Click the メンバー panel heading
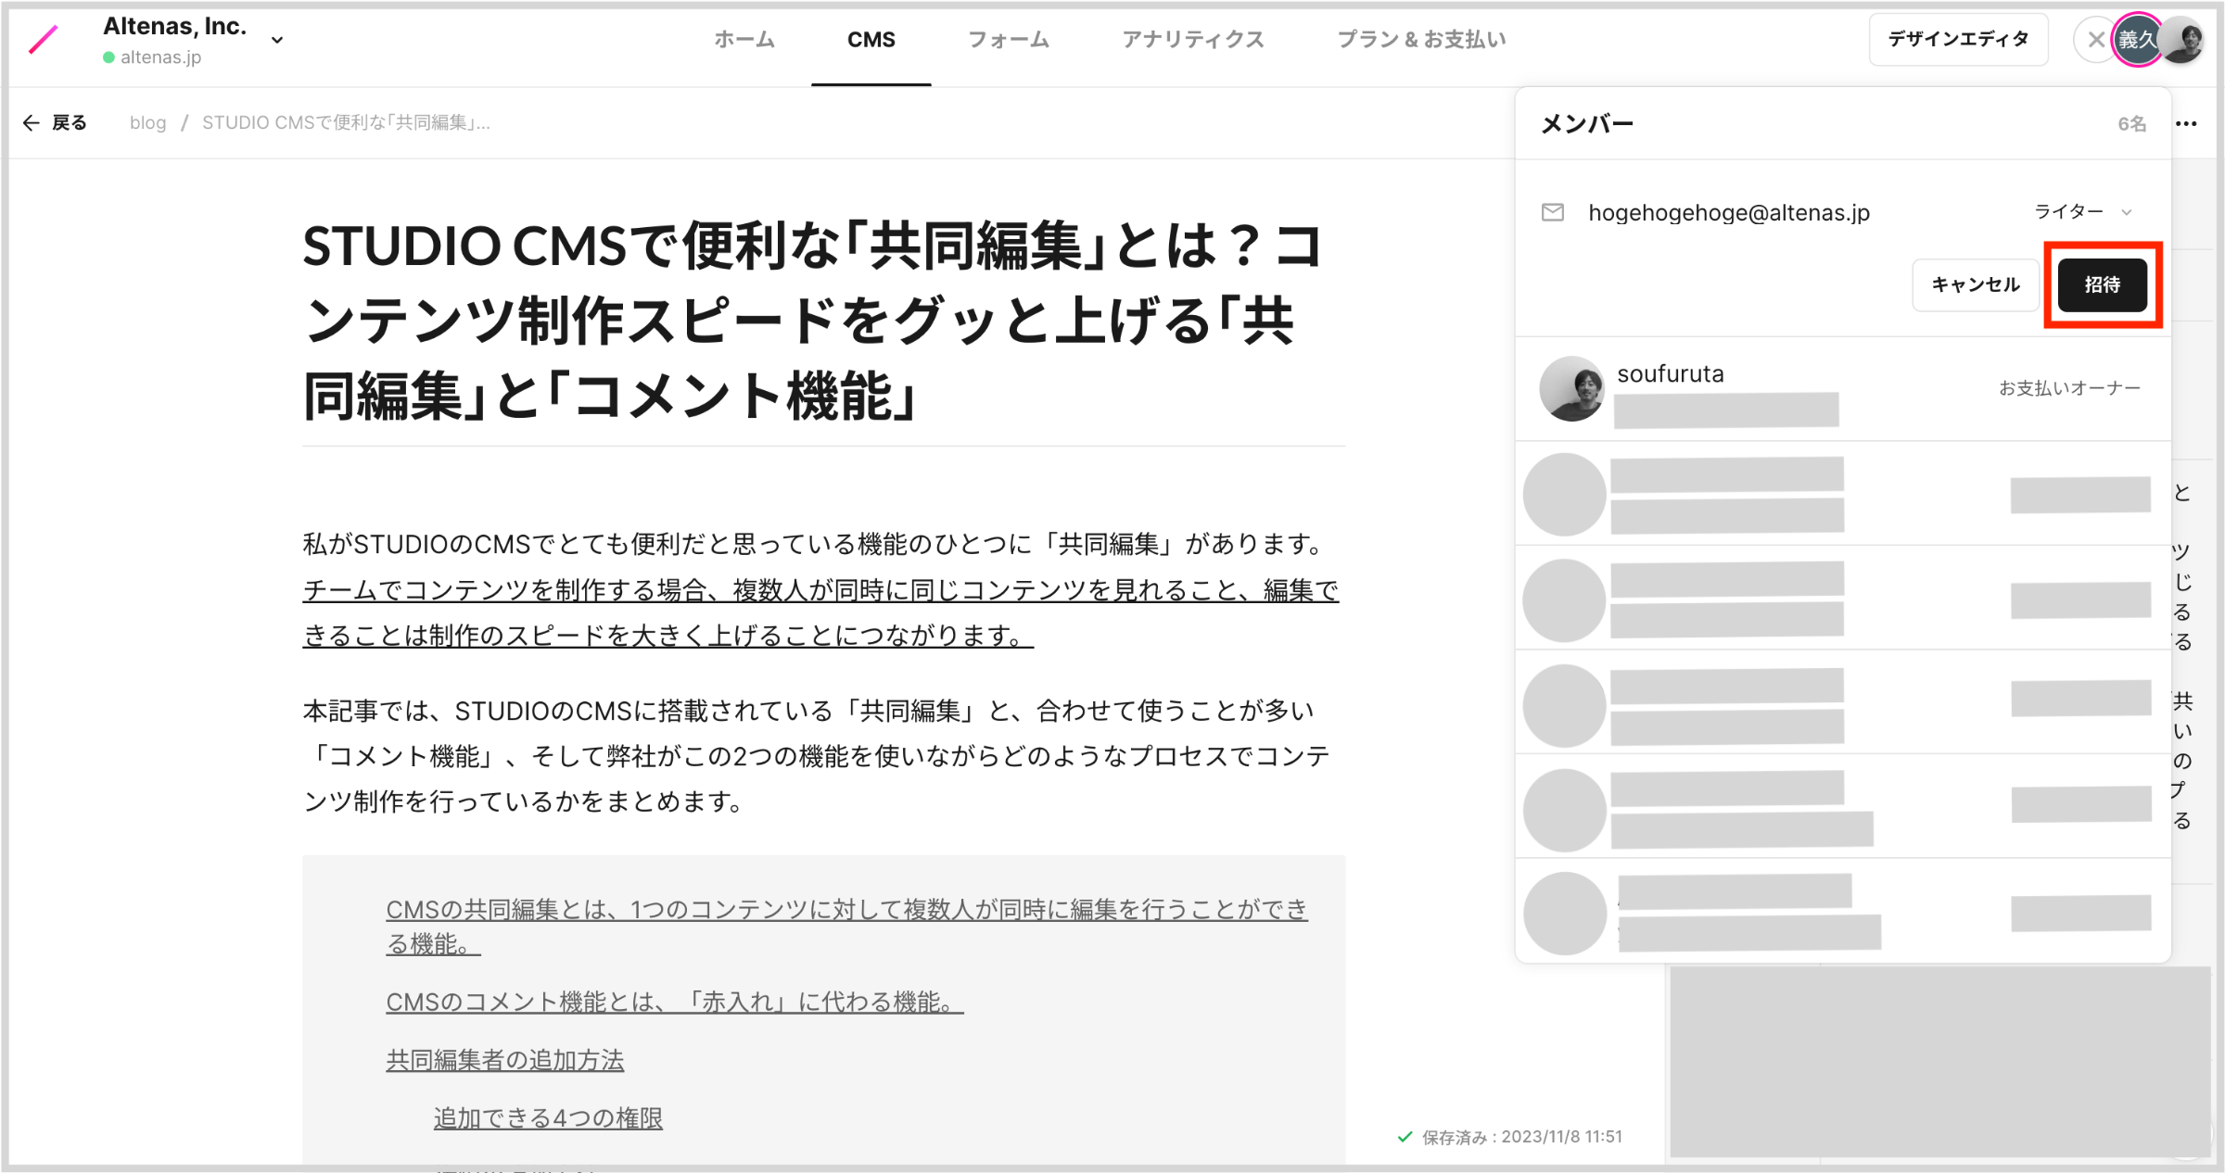This screenshot has height=1173, width=2225. point(1586,123)
